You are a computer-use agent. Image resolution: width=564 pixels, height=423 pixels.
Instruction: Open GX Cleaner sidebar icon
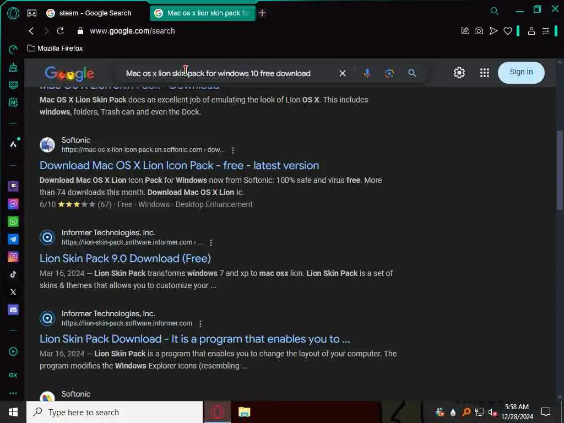pyautogui.click(x=13, y=67)
